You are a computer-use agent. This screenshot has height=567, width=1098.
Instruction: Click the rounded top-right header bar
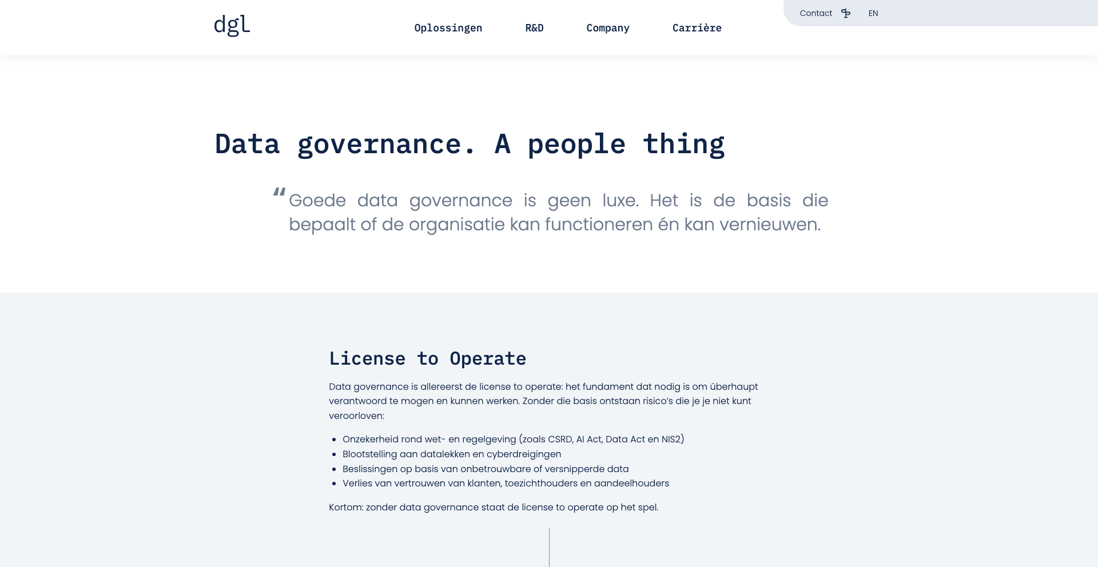pos(944,13)
